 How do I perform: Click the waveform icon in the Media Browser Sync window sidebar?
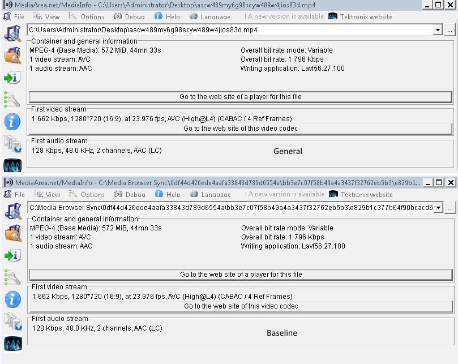click(x=13, y=343)
